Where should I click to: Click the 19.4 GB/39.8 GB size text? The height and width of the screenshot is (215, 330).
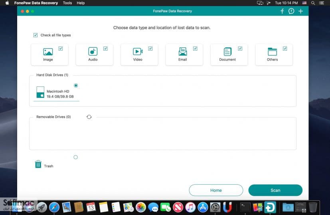pos(60,97)
